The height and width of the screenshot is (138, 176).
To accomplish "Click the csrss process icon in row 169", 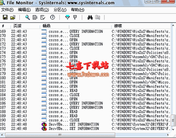I will click(44, 31).
